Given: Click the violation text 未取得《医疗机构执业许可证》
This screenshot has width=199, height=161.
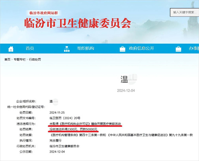Looking at the screenshot, I should 70,124.
